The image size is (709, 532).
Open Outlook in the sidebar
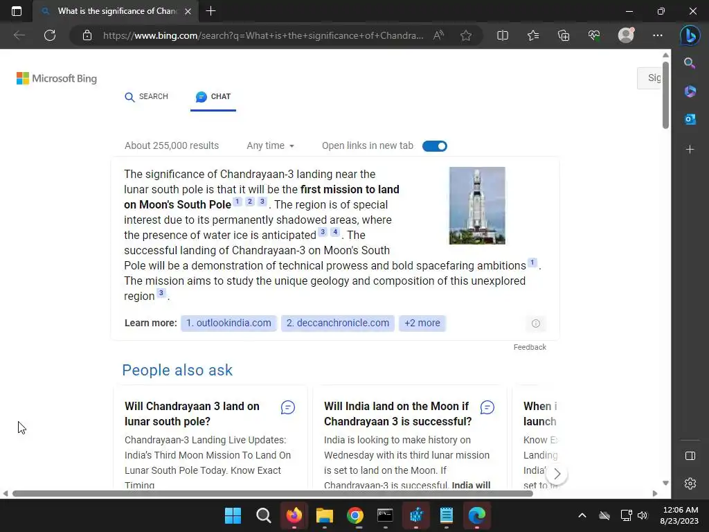tap(690, 119)
